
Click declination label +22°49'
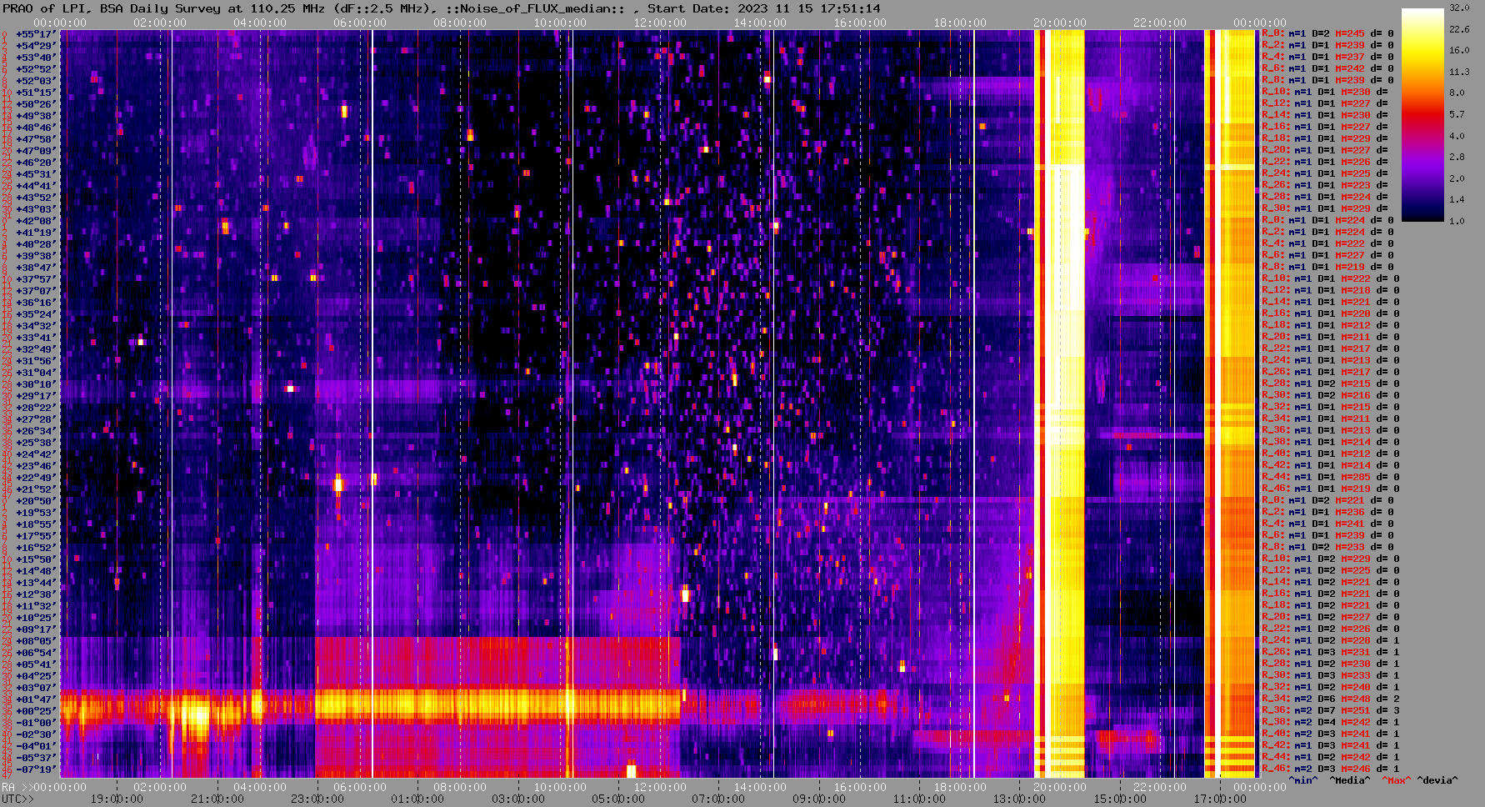35,478
